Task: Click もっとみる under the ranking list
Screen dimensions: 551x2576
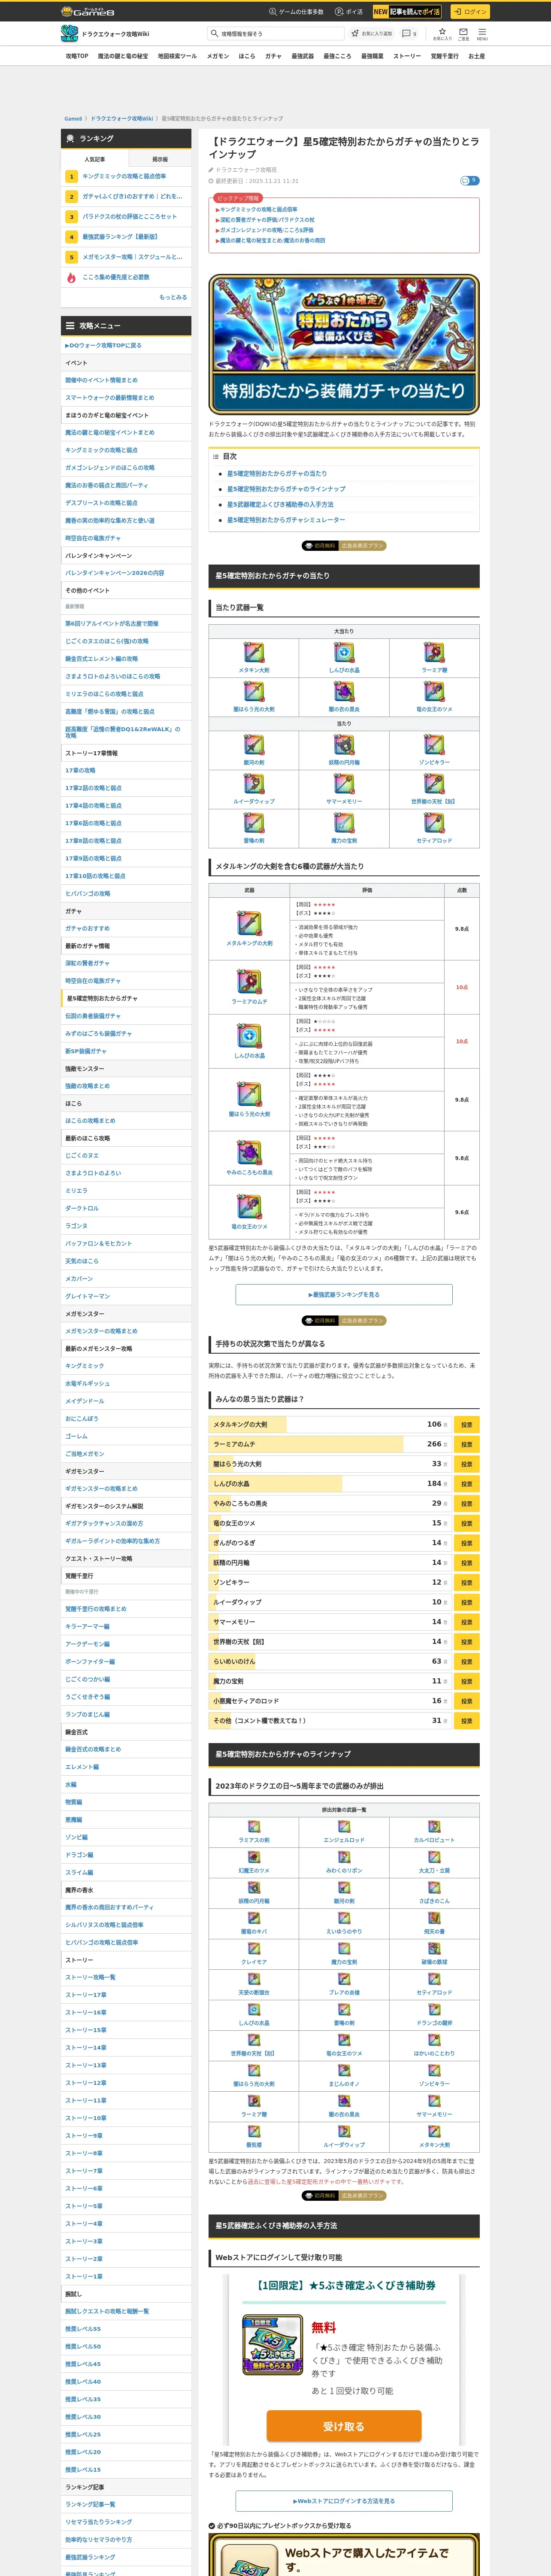Action: [x=173, y=297]
